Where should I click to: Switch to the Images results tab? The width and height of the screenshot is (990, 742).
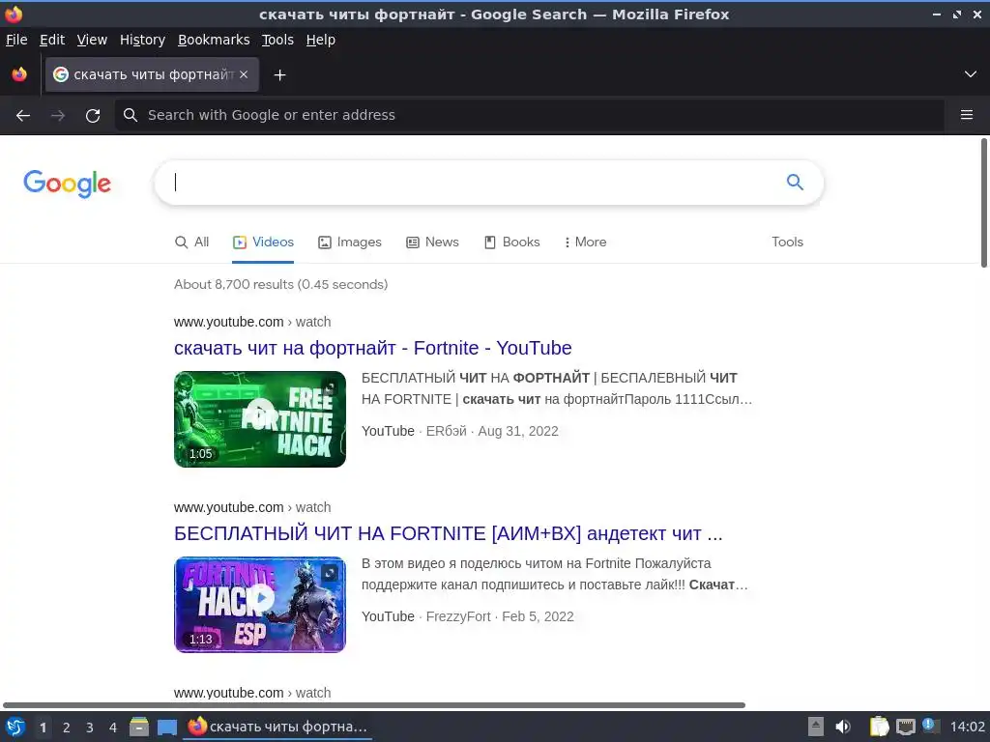[350, 243]
